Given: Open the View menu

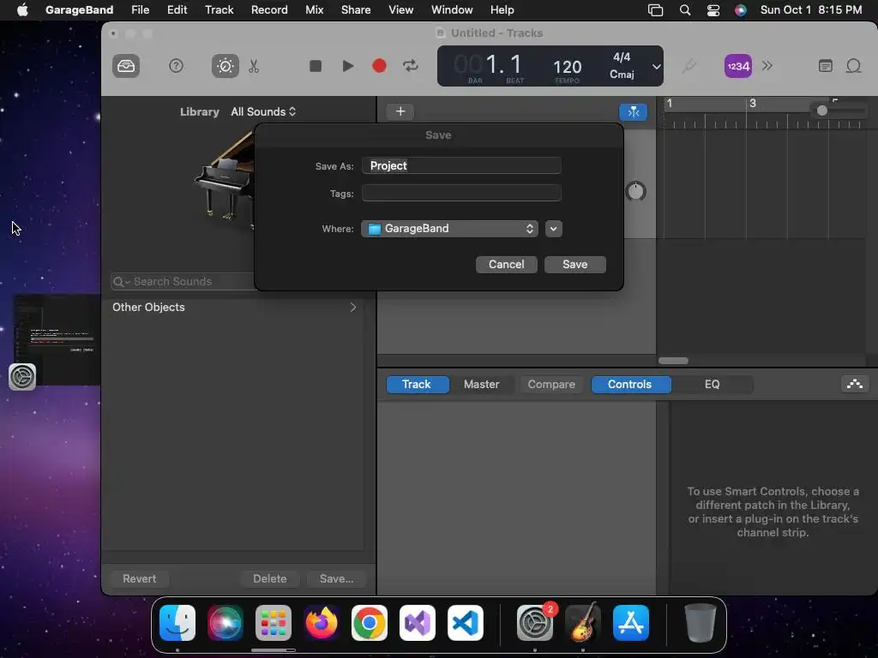Looking at the screenshot, I should 401,10.
